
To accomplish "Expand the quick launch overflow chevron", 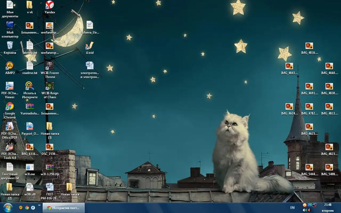I will [39, 205].
